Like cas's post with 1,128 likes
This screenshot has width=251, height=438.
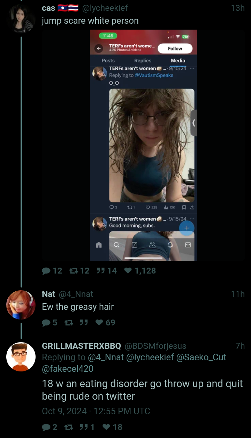click(140, 271)
